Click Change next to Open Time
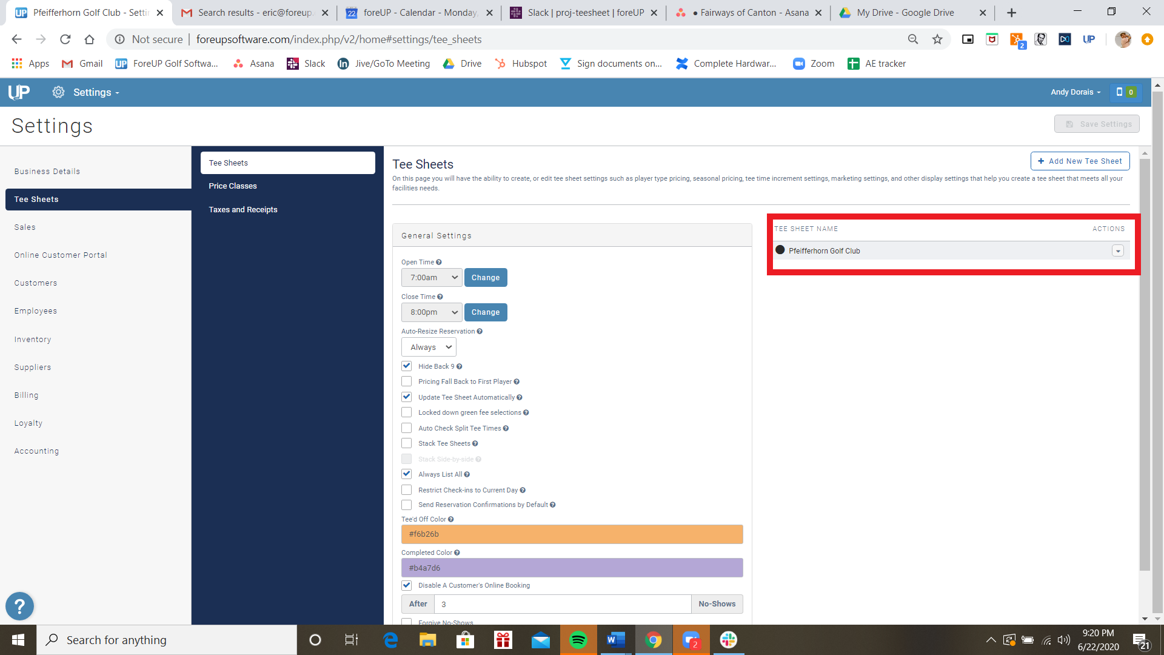Image resolution: width=1164 pixels, height=655 pixels. tap(486, 278)
